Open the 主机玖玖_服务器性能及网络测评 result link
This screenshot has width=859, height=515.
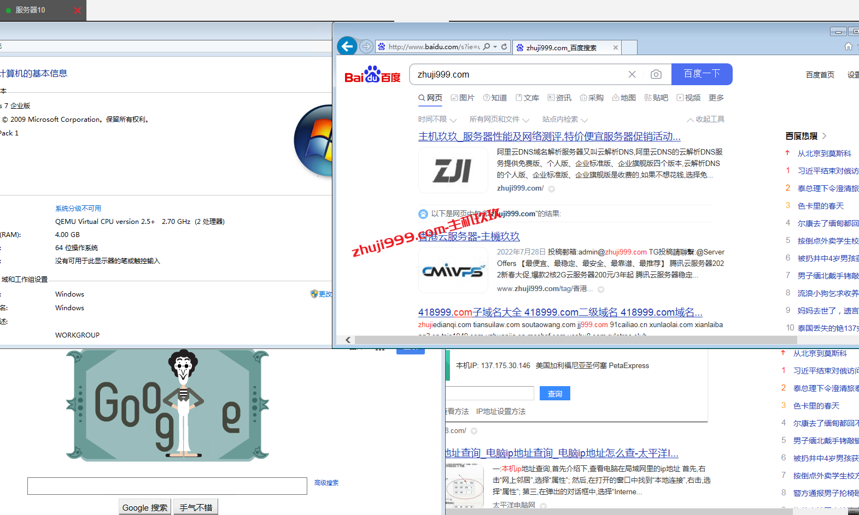[549, 137]
